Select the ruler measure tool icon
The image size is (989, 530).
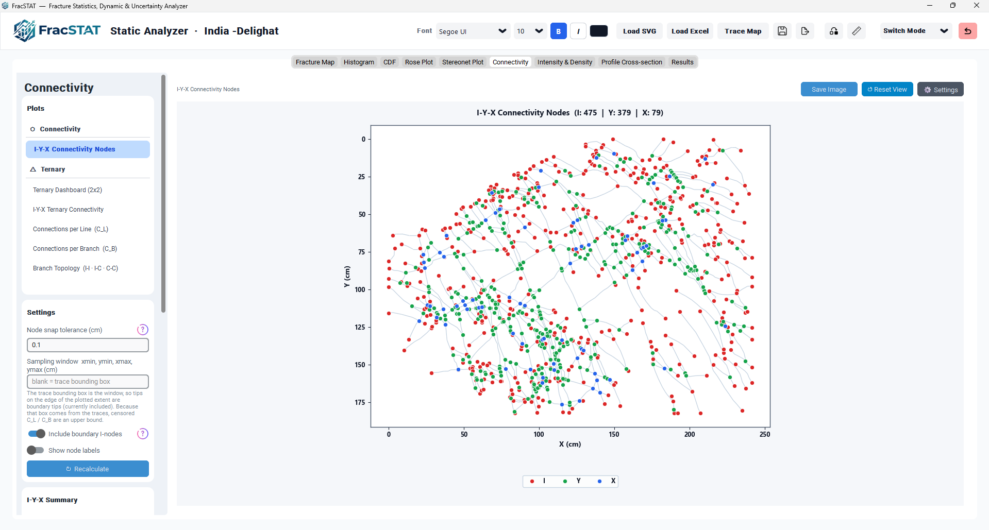click(x=857, y=31)
